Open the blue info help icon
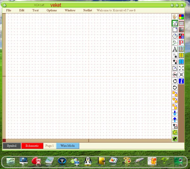 coord(181,81)
